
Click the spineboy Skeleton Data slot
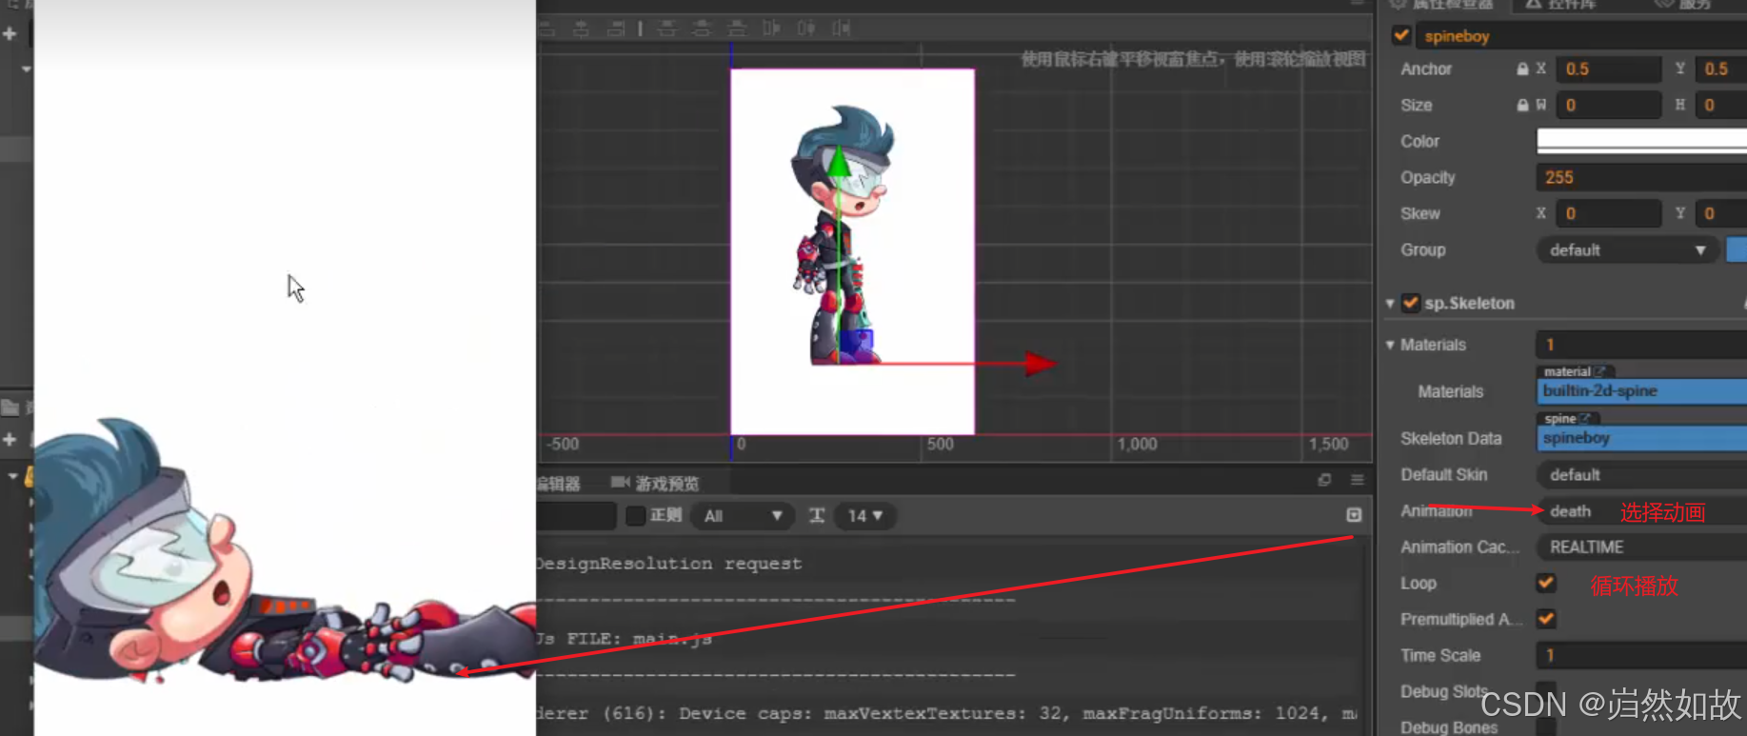pos(1641,438)
